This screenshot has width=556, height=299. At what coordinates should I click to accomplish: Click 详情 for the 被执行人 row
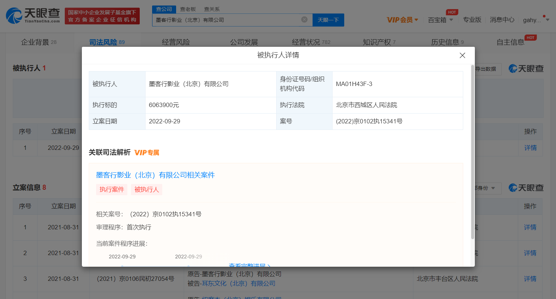(x=531, y=148)
